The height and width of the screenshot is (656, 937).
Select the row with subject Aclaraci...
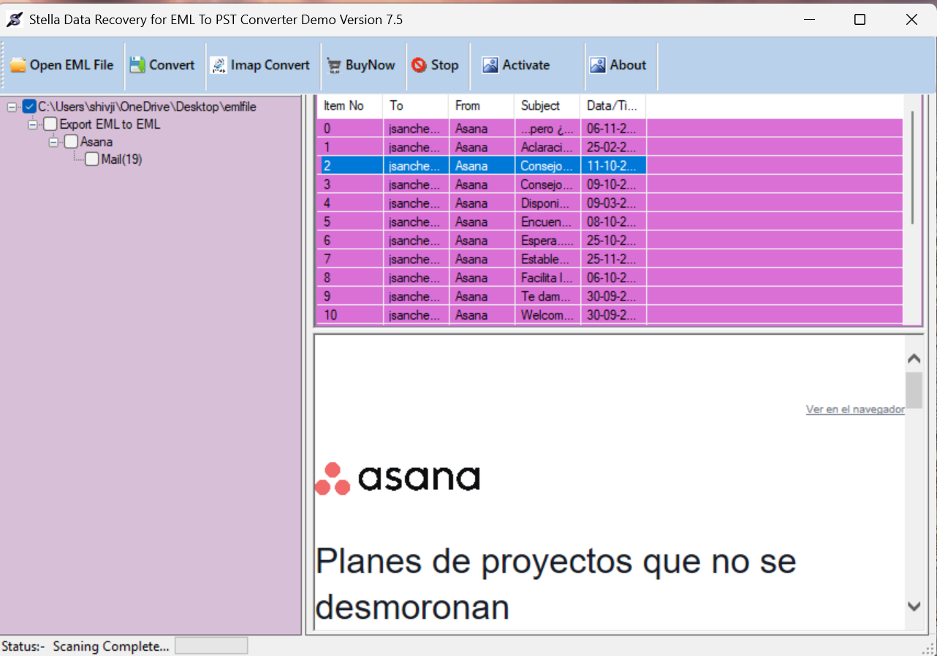click(x=610, y=147)
